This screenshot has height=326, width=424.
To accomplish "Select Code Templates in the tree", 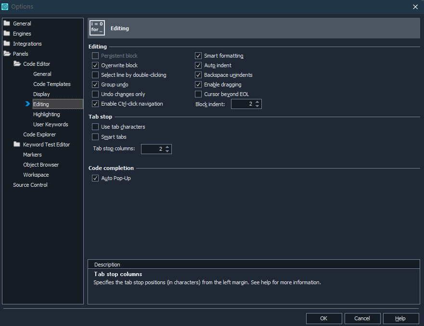I will coord(51,84).
